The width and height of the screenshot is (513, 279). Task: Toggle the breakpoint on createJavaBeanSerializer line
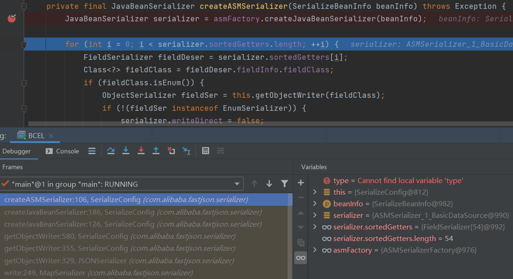pos(12,19)
